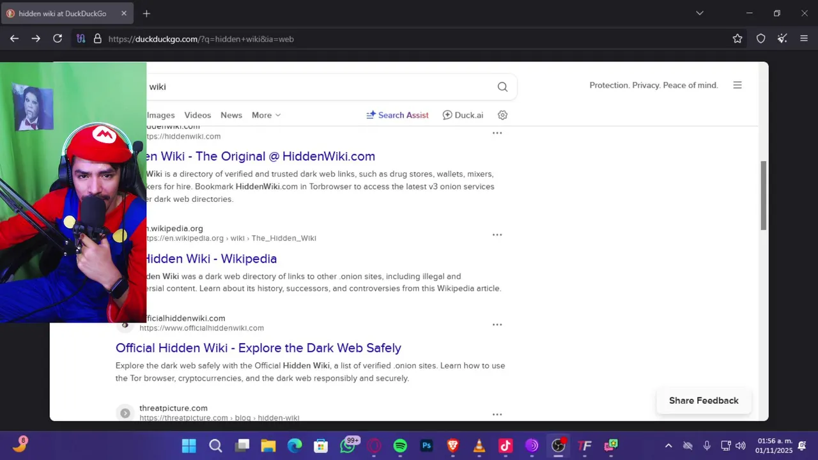Go forward with the browser forward arrow
This screenshot has width=818, height=460.
click(36, 39)
